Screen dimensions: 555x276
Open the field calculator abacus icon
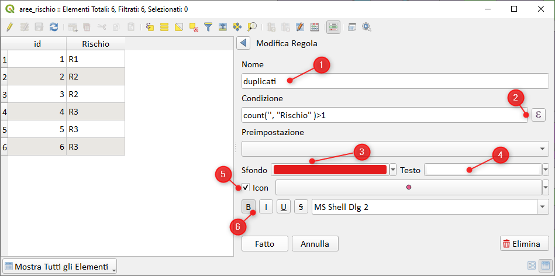tap(314, 27)
